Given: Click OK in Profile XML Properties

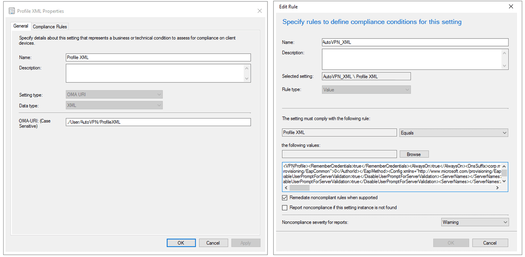Looking at the screenshot, I should 181,243.
